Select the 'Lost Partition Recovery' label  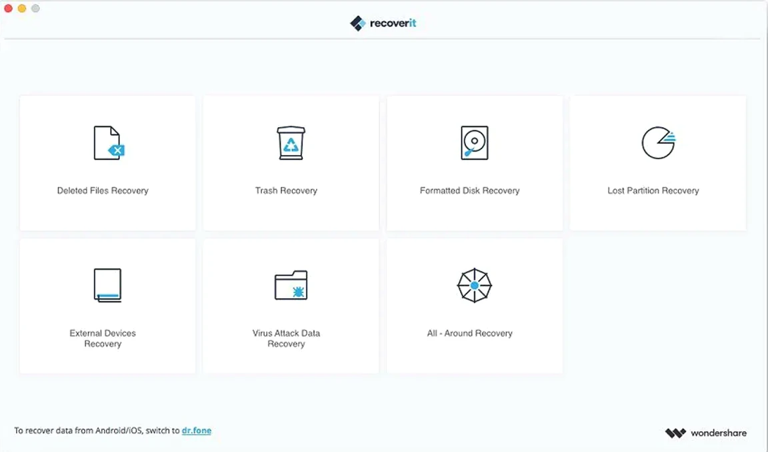click(653, 191)
